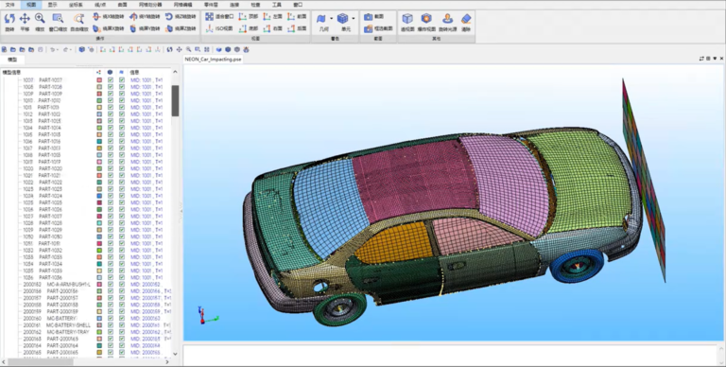Uncheck cube-column checkbox in PART-1010 row
Image resolution: width=726 pixels, height=367 pixels.
click(x=111, y=100)
